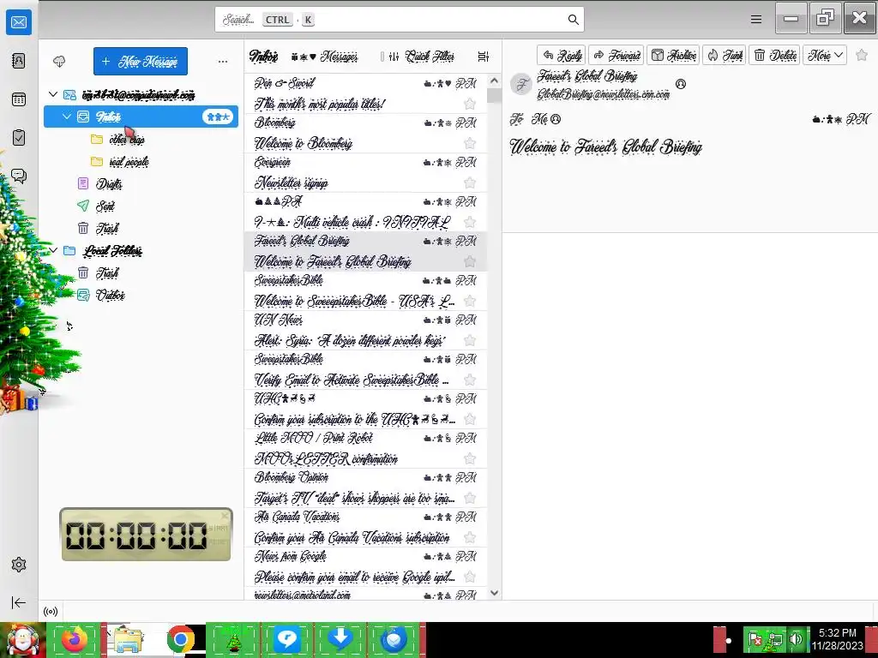Star the Welcome to Bloomberg message
The width and height of the screenshot is (878, 658).
click(470, 143)
